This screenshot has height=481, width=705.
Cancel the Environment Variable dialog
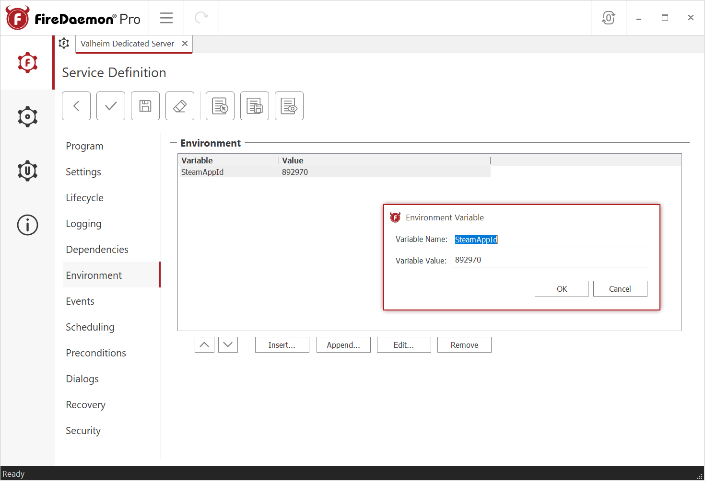(x=620, y=289)
